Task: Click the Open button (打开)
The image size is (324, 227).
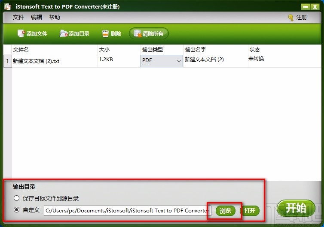Action: click(x=250, y=211)
